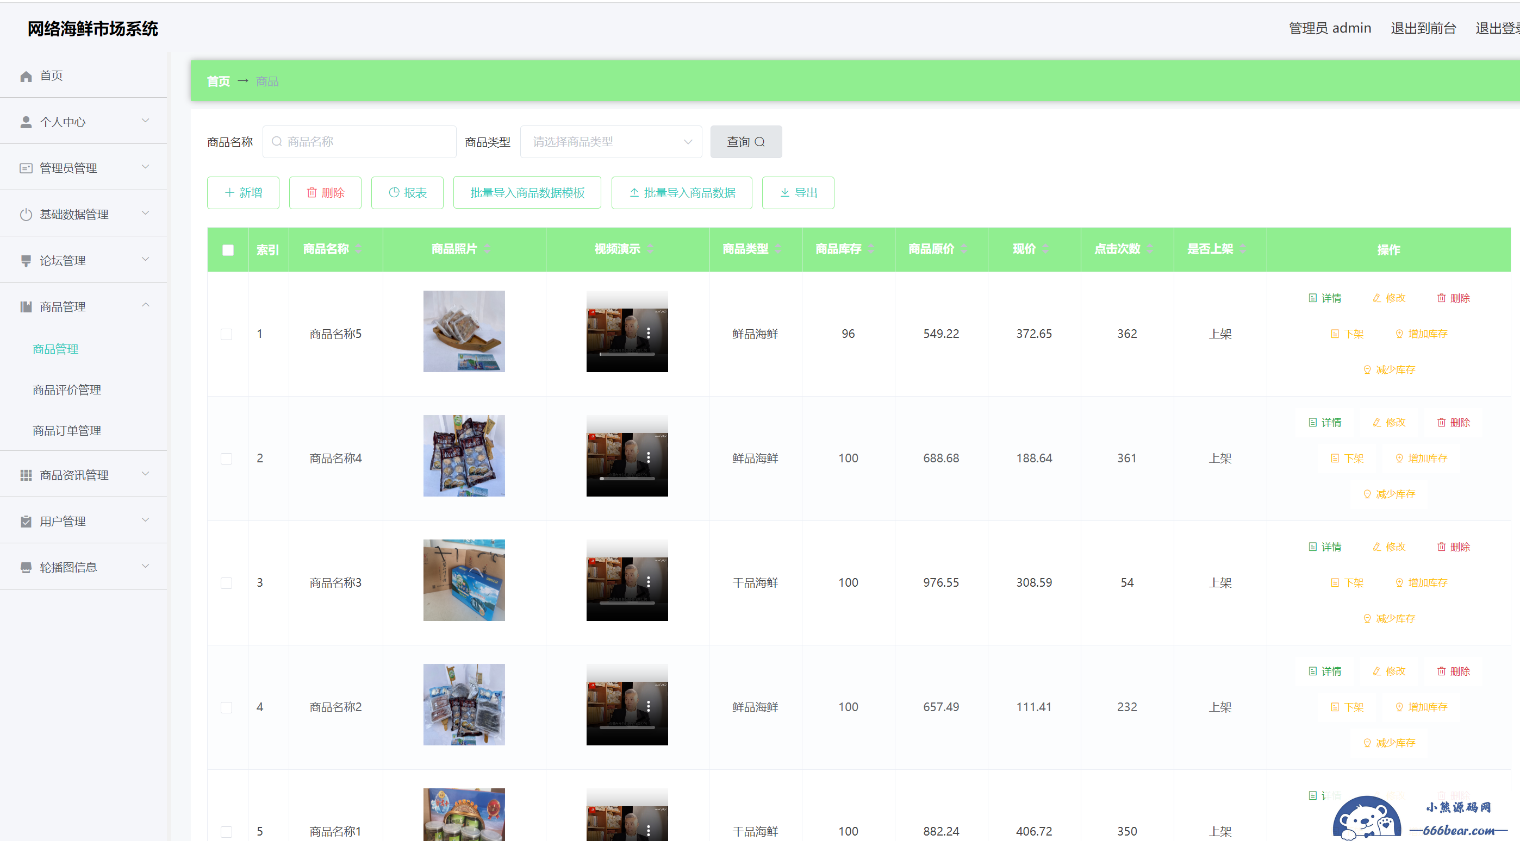Expand 论坛管理 menu chevron
1520x841 pixels.
(x=145, y=260)
